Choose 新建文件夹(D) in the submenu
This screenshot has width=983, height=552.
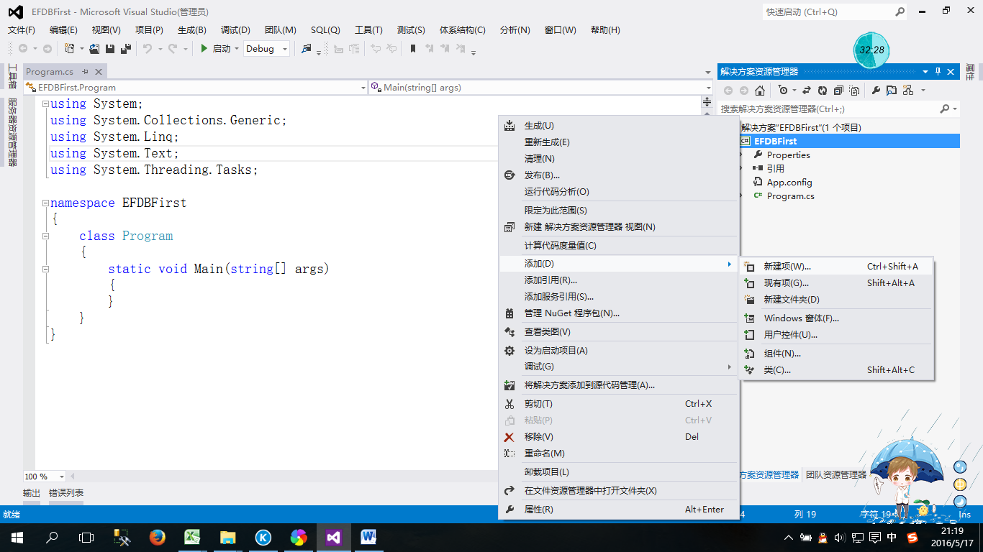tap(835, 299)
